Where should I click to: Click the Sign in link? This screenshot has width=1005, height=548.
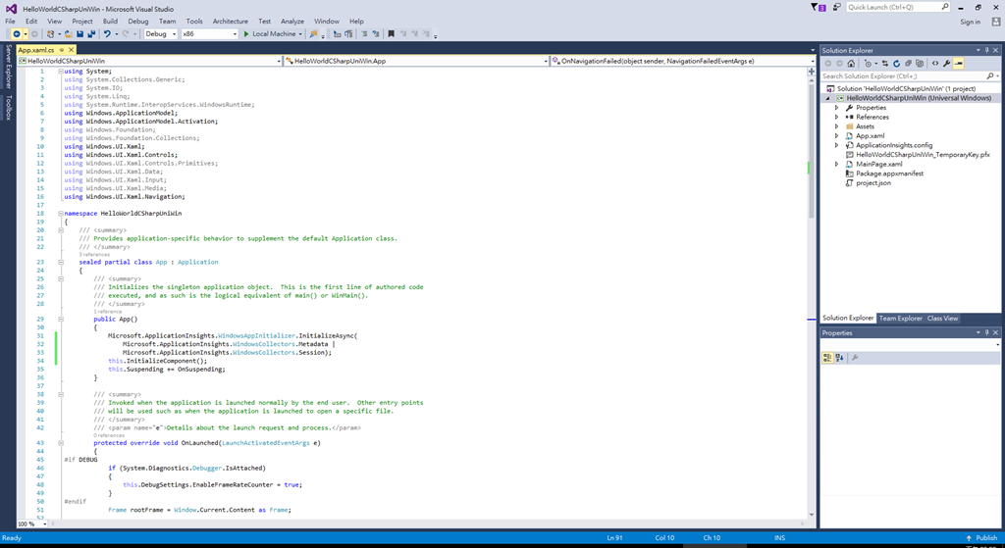pos(970,22)
